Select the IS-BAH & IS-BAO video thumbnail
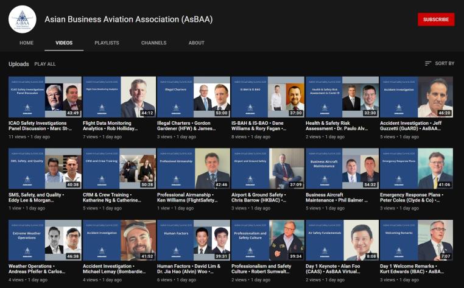 tap(267, 97)
